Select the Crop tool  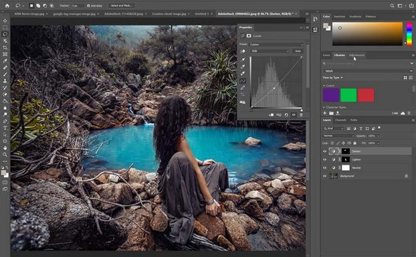coord(5,47)
